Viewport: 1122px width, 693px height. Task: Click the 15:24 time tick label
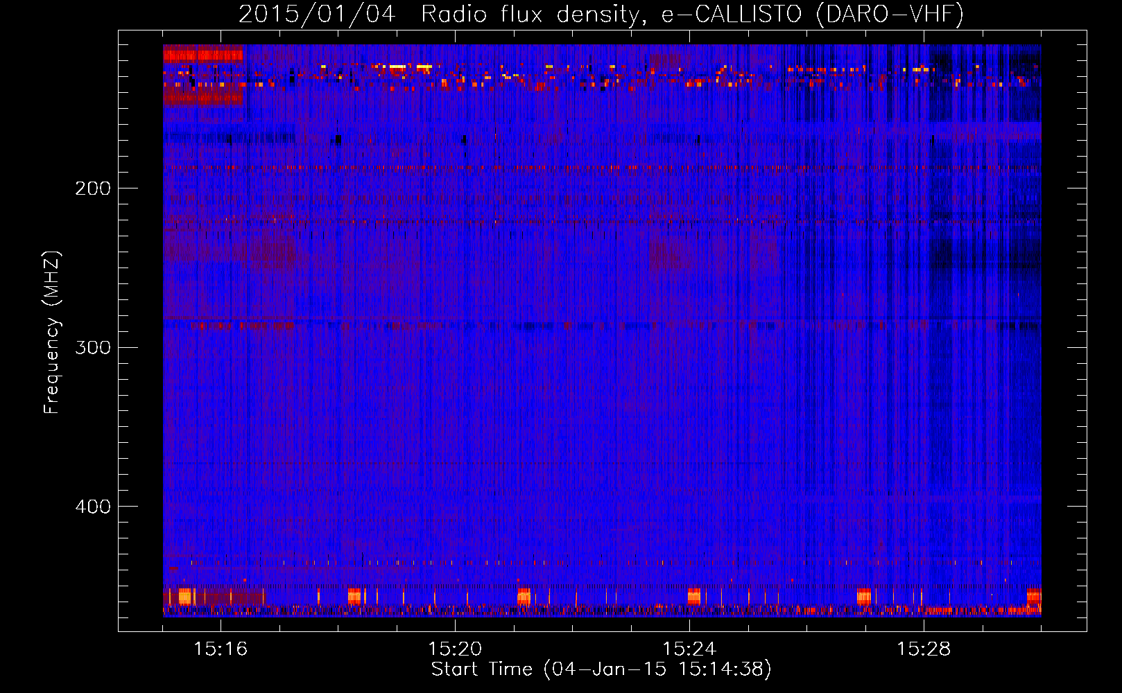point(689,649)
